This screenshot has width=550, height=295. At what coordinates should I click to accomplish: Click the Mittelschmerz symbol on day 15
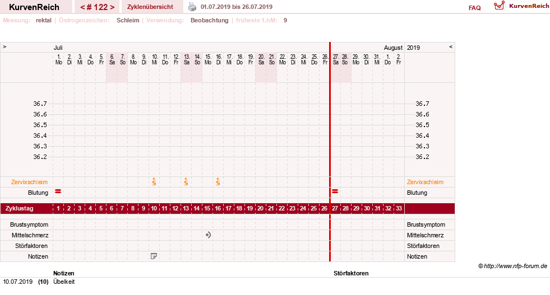209,235
